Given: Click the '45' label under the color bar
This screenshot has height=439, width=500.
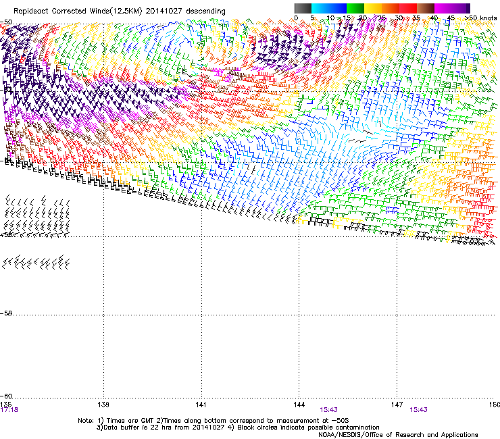Looking at the screenshot, I should (x=451, y=18).
